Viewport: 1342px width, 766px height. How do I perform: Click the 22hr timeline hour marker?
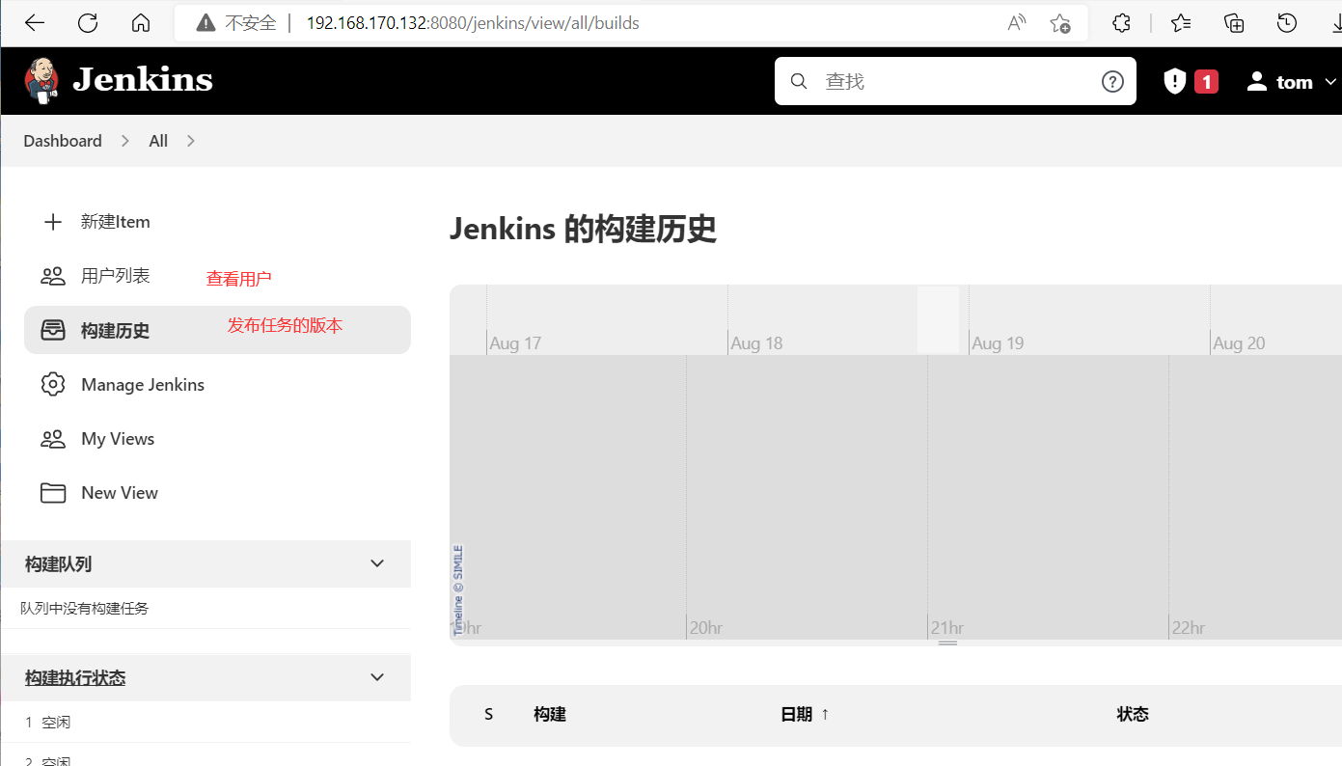1189,628
